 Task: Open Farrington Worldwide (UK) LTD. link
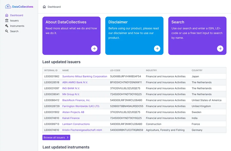coord(81,106)
